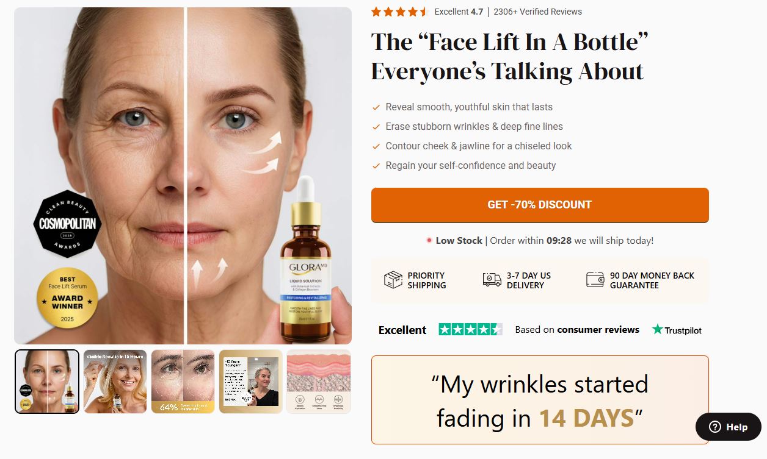Click the main before-after product image
This screenshot has width=767, height=459.
(x=183, y=176)
